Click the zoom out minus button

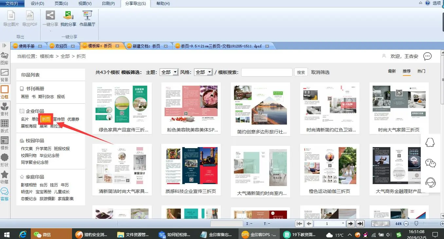[x=406, y=224]
